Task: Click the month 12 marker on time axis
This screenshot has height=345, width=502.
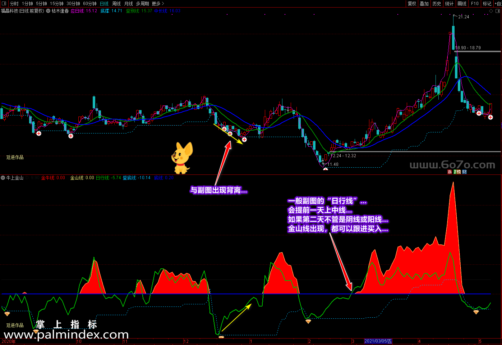Action: point(186,341)
